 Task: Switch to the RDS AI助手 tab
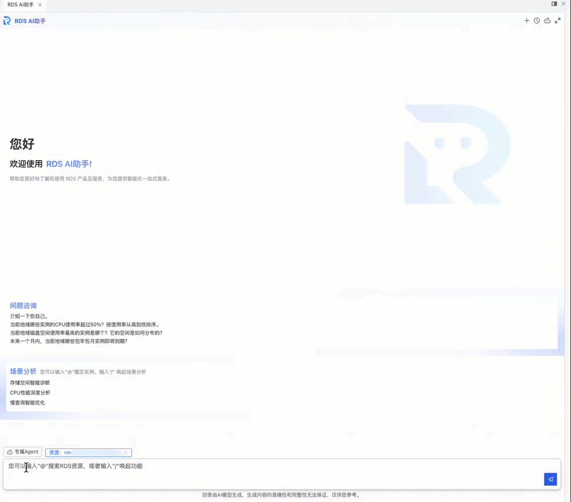(20, 5)
